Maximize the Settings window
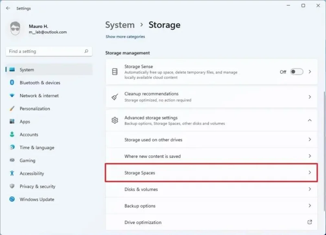This screenshot has width=326, height=235. pos(303,5)
